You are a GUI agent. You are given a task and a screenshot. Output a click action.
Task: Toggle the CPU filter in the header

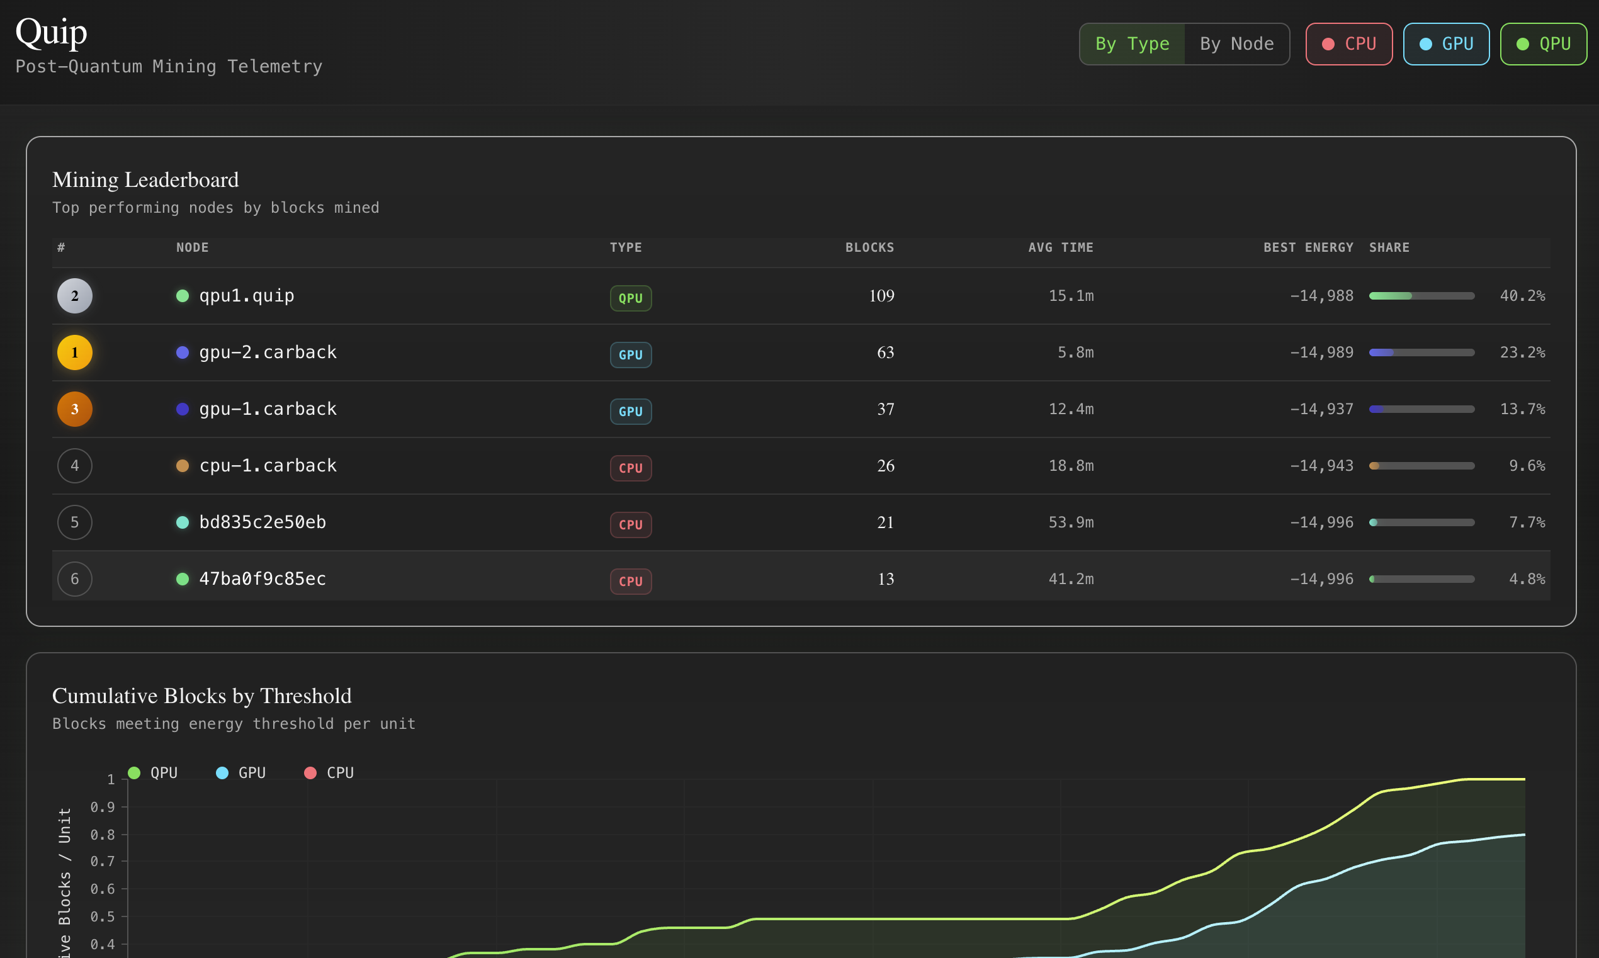[x=1348, y=44]
